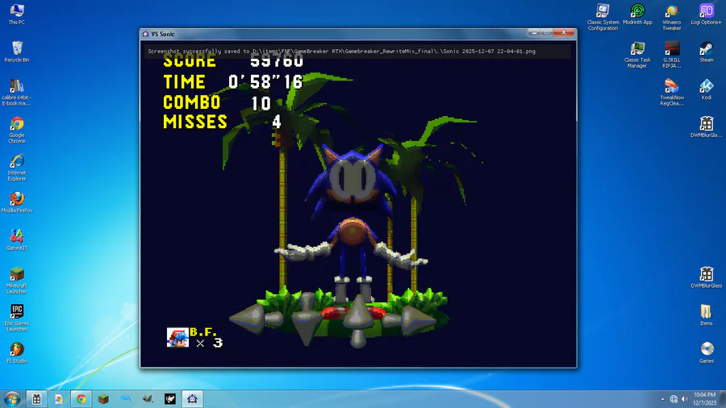Launch Logi Options+ shortcut
This screenshot has height=408, width=726.
707,14
